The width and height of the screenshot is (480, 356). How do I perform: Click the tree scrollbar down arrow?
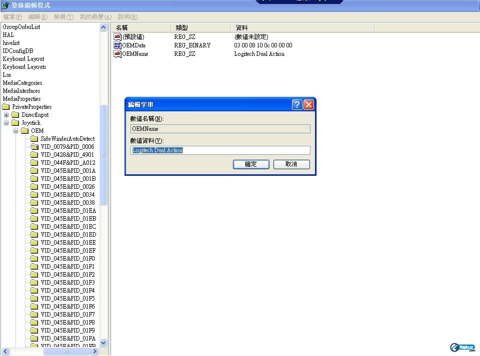pyautogui.click(x=103, y=343)
